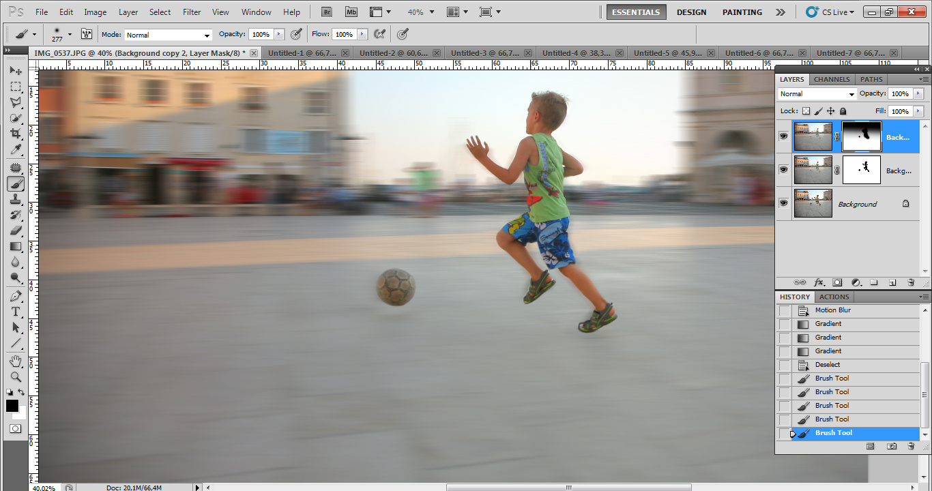This screenshot has width=932, height=491.
Task: Select the Horizontal Type tool
Action: click(15, 312)
